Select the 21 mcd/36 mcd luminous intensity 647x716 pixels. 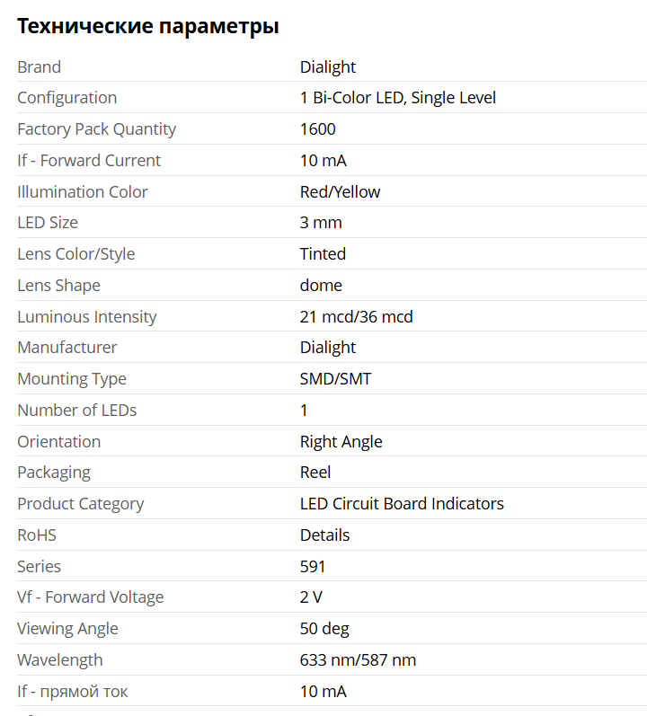point(356,317)
